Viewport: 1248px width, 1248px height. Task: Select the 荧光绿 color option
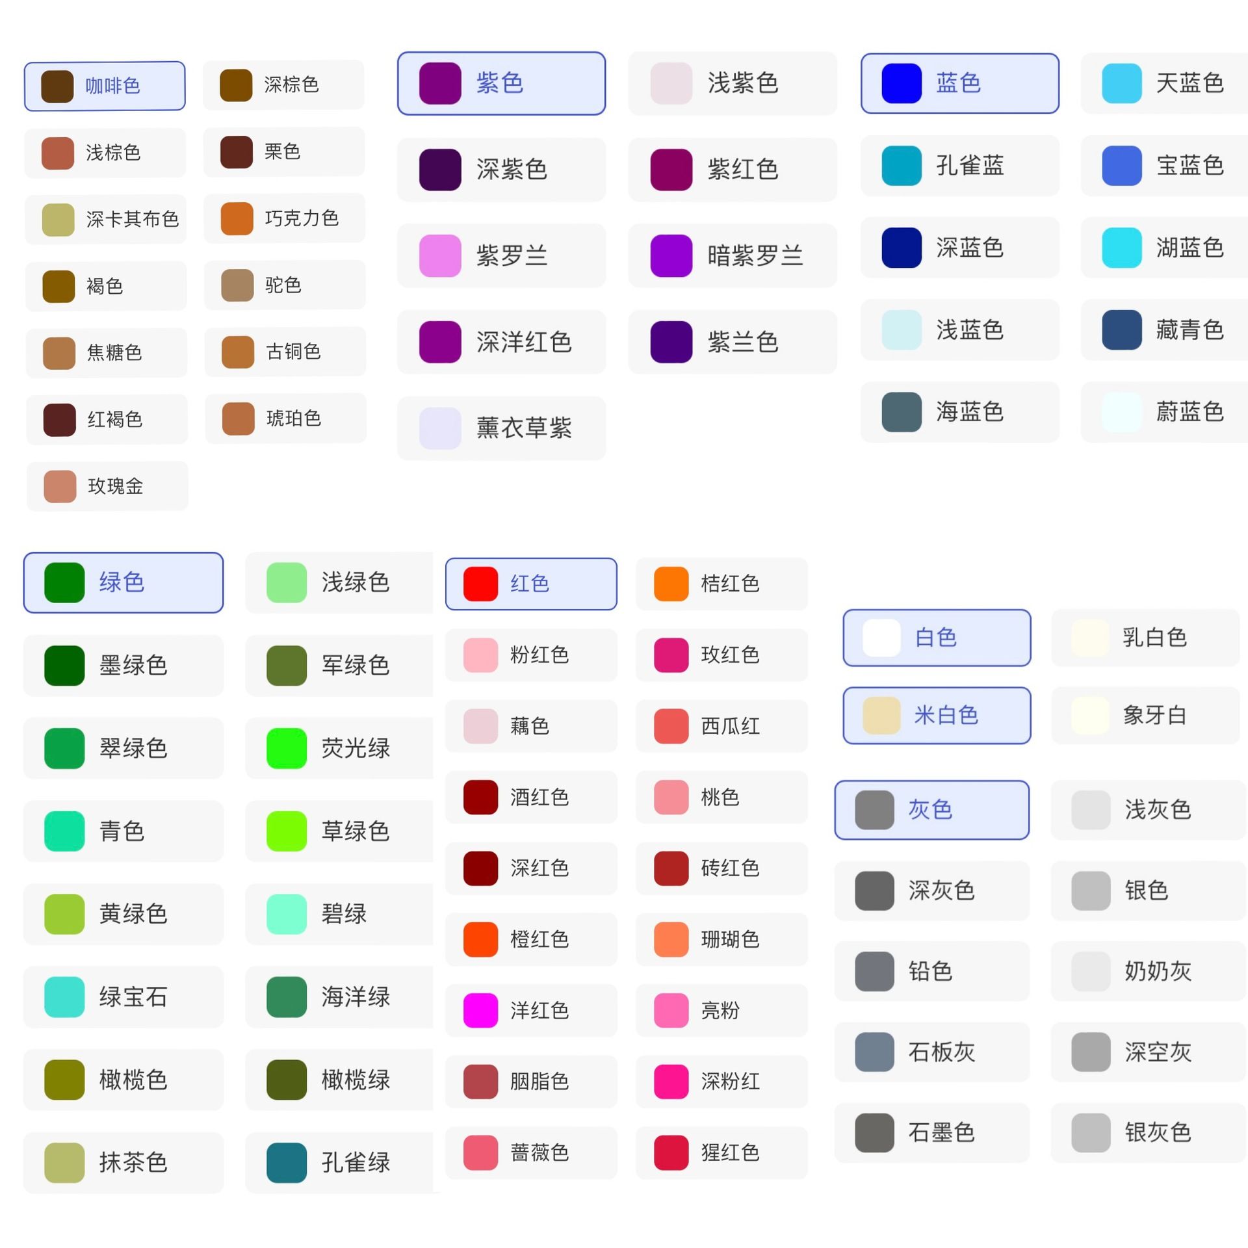pyautogui.click(x=339, y=748)
